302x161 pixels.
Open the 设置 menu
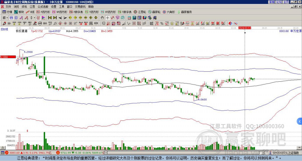54,7
